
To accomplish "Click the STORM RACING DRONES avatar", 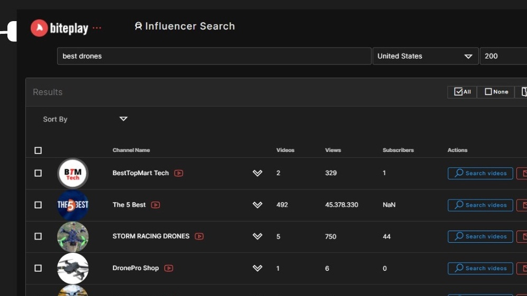I will click(x=72, y=236).
